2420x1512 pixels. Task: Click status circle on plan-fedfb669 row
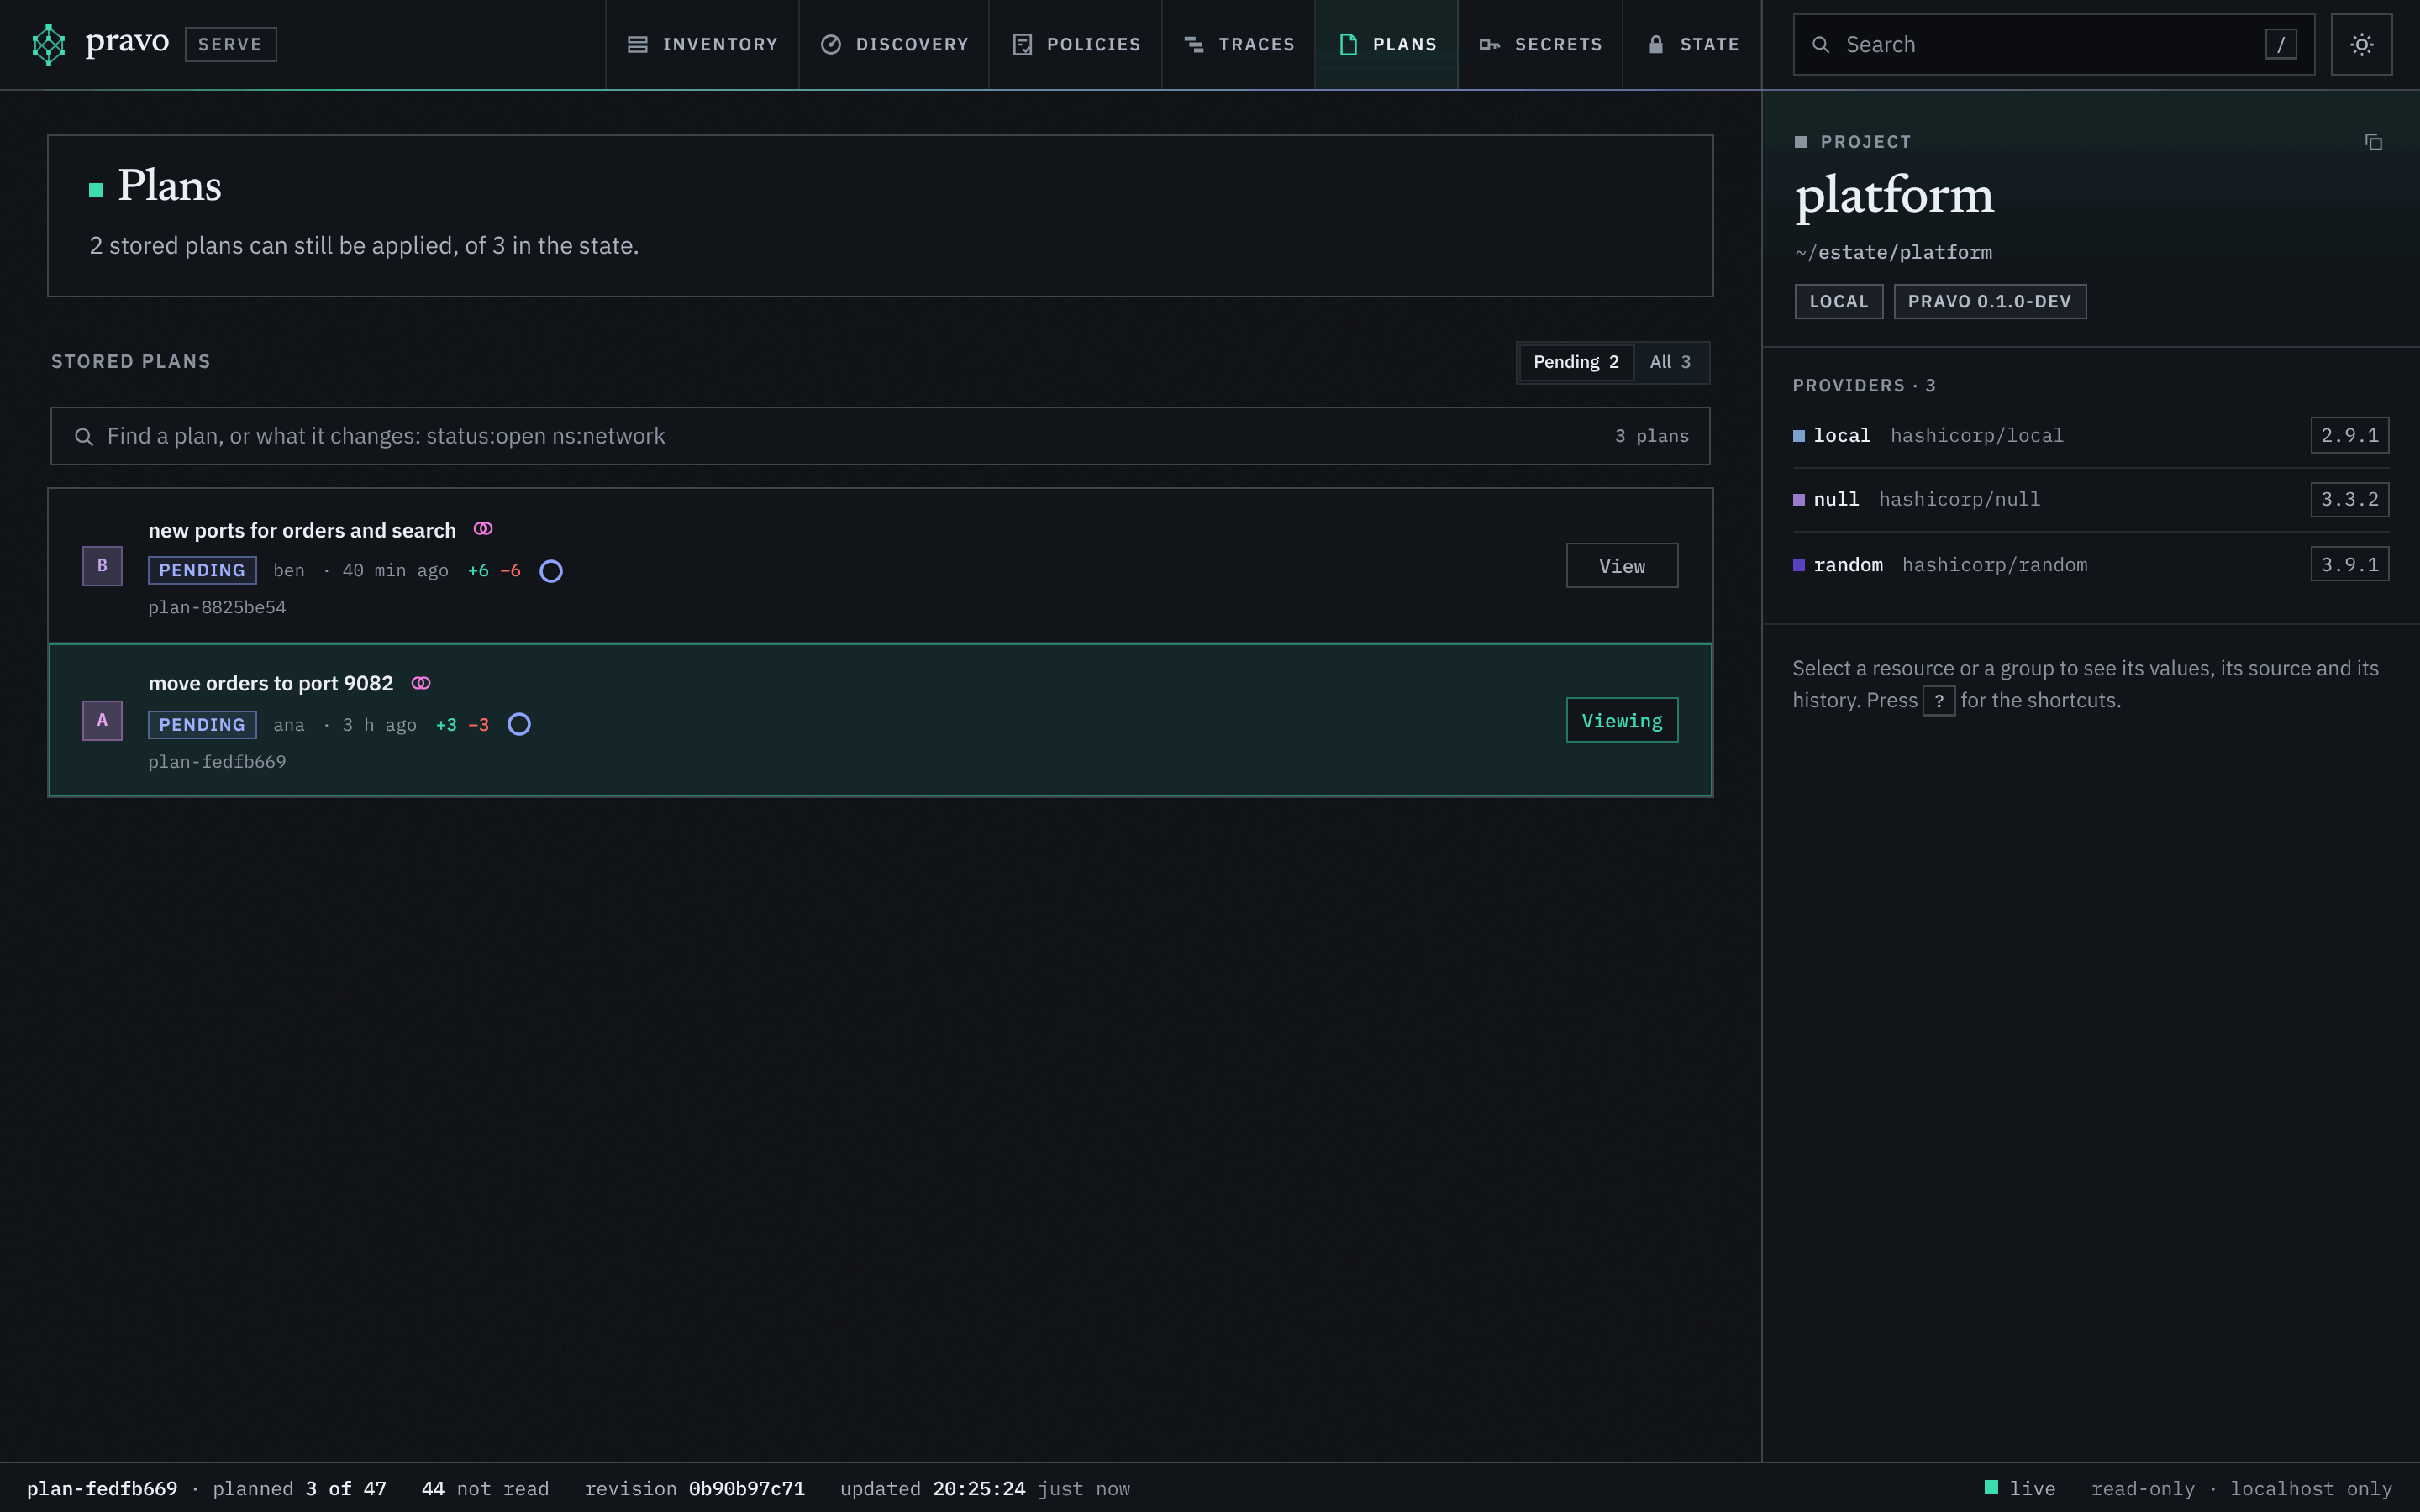(519, 725)
